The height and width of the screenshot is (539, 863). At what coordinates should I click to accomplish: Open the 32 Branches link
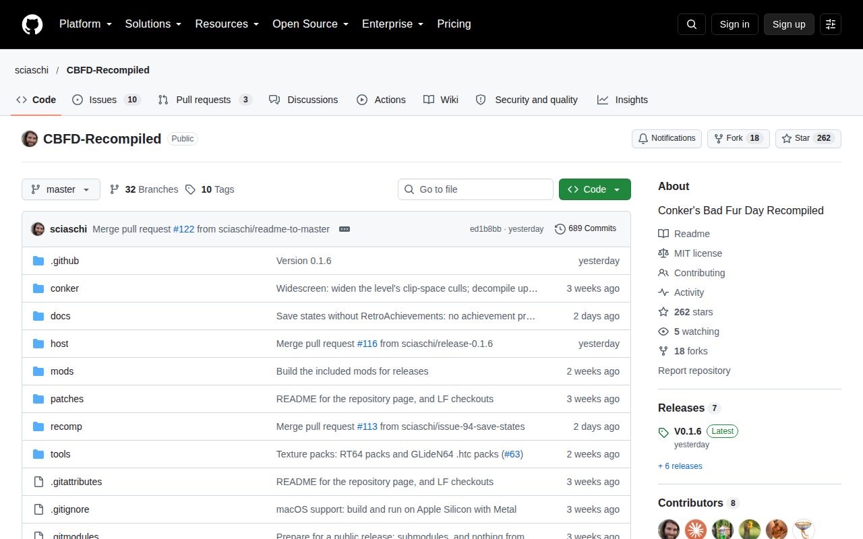pyautogui.click(x=144, y=189)
